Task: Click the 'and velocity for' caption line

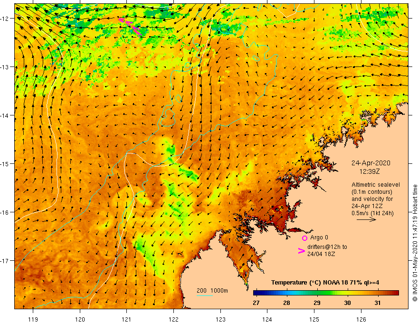Action: coord(372,199)
